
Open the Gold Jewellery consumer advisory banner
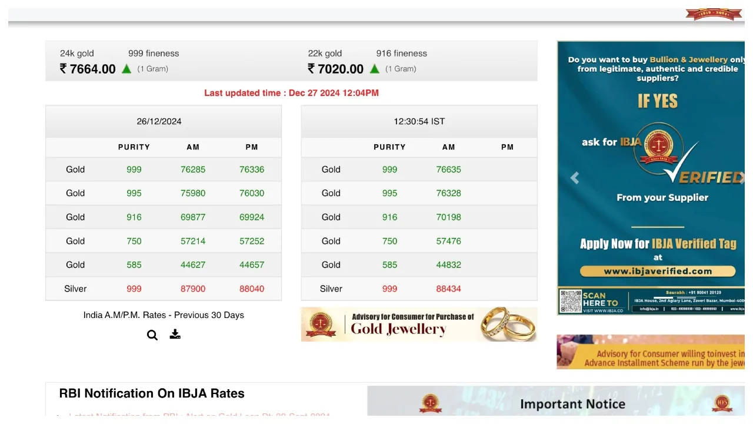coord(419,324)
